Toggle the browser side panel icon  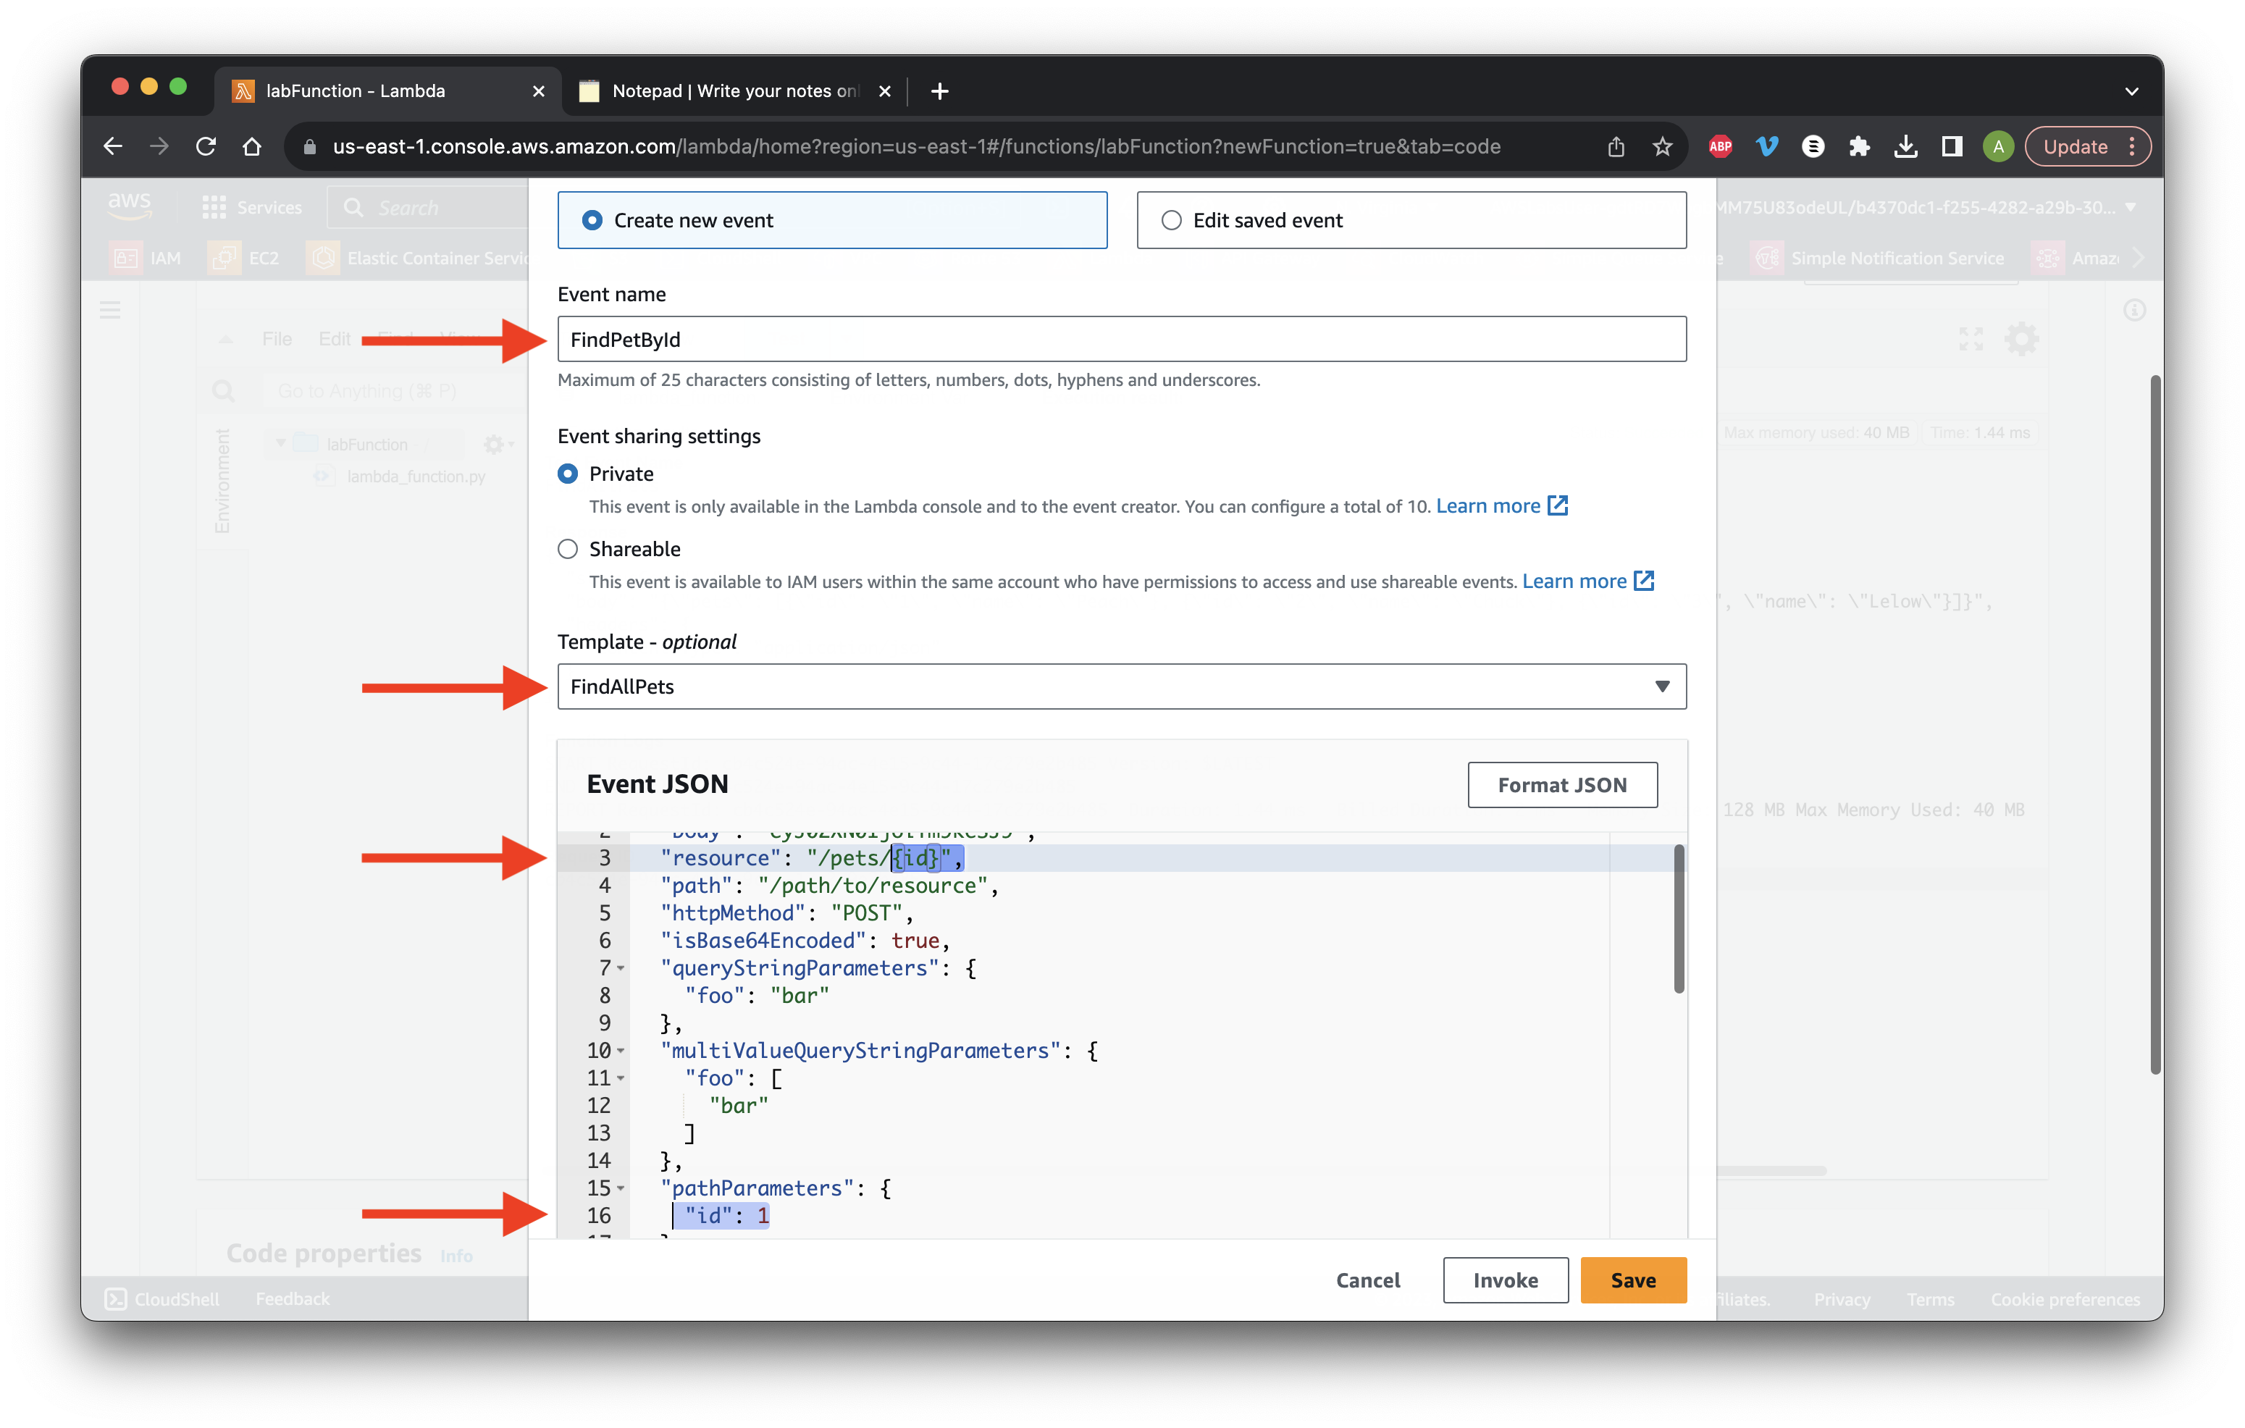click(1951, 146)
